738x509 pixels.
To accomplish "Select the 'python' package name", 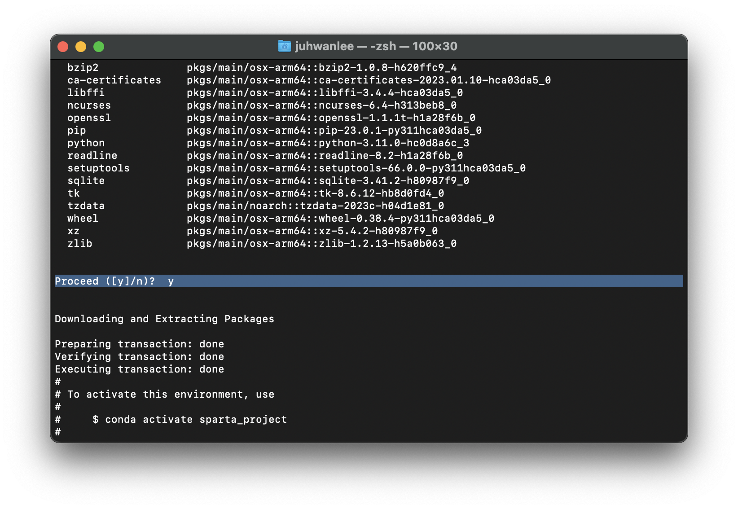I will (86, 143).
